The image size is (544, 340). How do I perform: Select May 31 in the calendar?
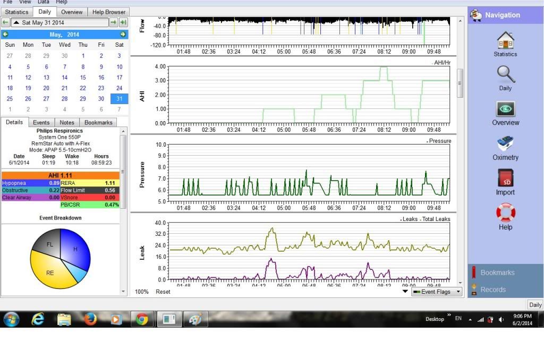coord(120,99)
